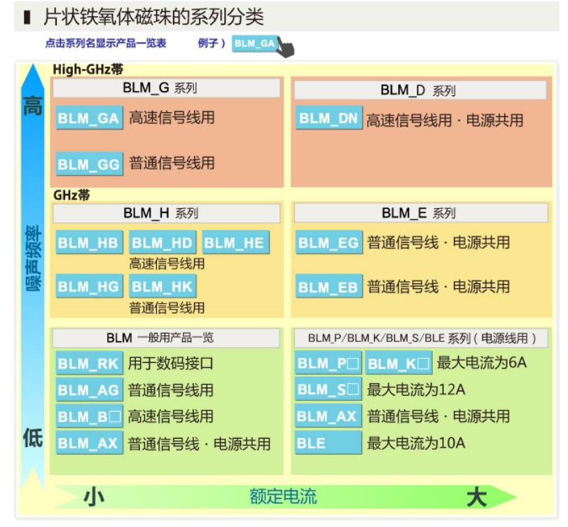Open the BLM_AG general signal line series

(89, 390)
